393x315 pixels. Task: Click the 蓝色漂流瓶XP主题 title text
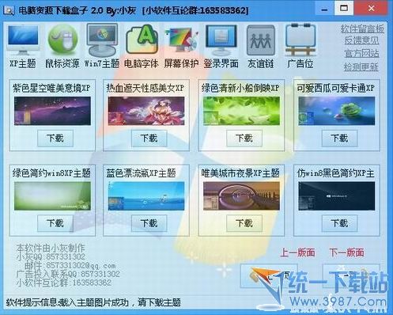pos(141,173)
